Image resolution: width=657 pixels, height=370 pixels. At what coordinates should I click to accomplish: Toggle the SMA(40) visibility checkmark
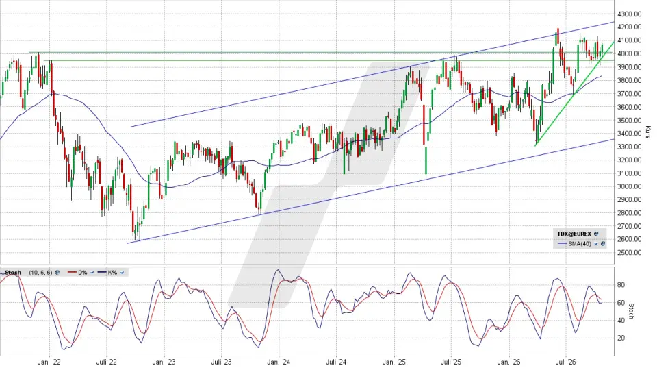coord(596,243)
